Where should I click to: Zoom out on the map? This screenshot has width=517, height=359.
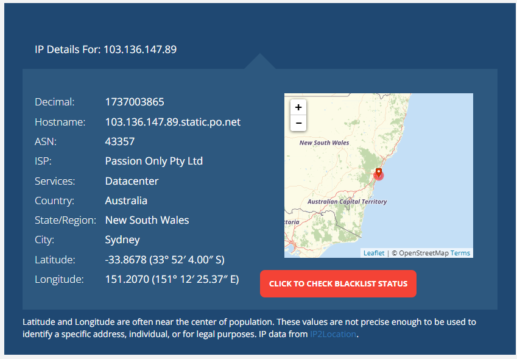point(298,123)
